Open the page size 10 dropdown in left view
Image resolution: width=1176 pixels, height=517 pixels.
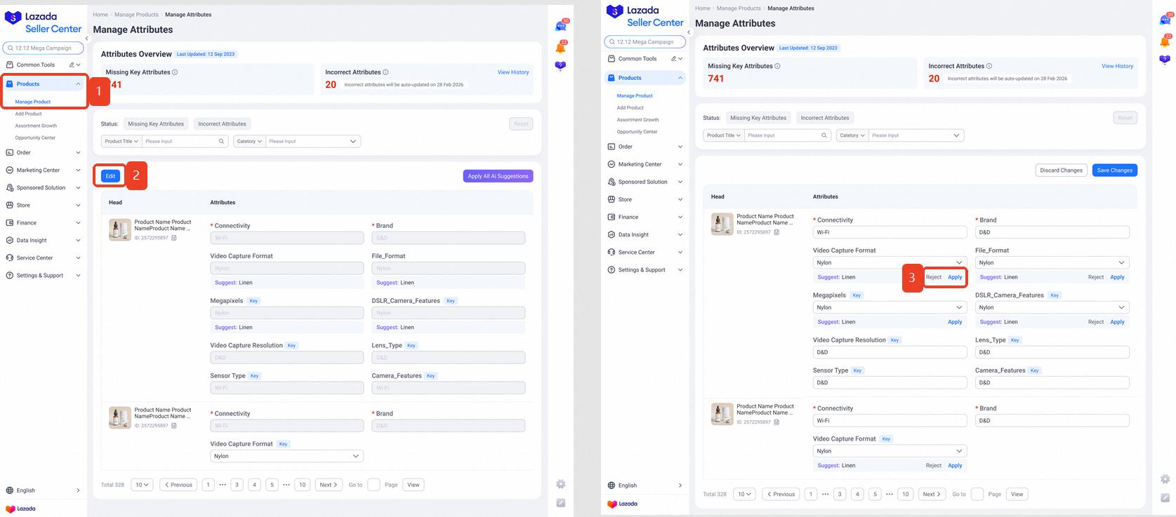pos(143,485)
